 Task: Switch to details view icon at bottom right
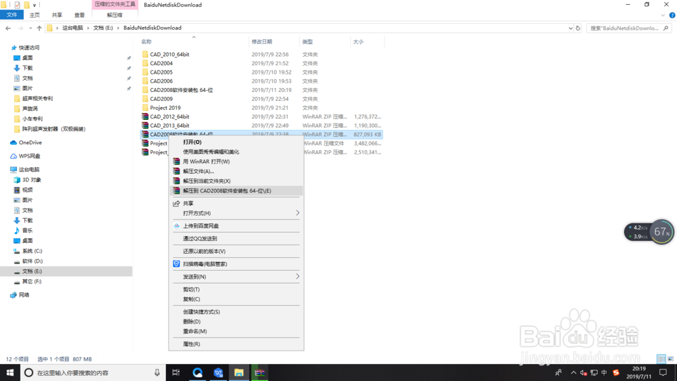661,359
